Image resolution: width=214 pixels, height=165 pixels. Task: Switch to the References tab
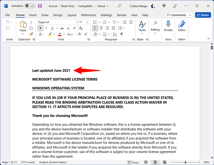(89, 15)
